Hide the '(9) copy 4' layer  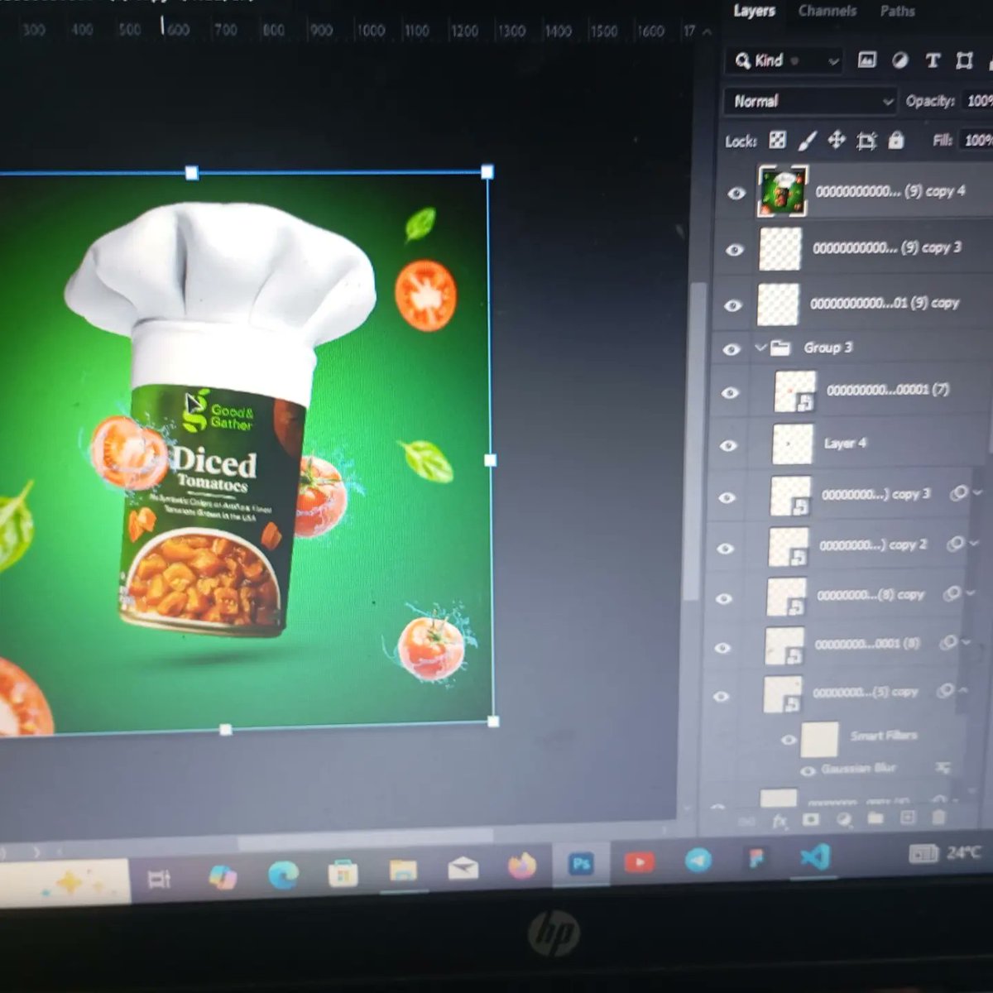click(x=736, y=193)
